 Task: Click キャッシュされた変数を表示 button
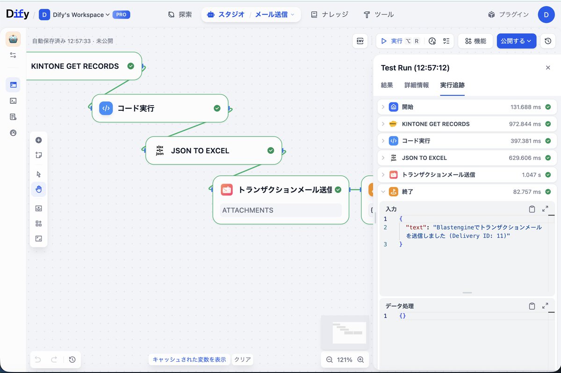tap(189, 359)
